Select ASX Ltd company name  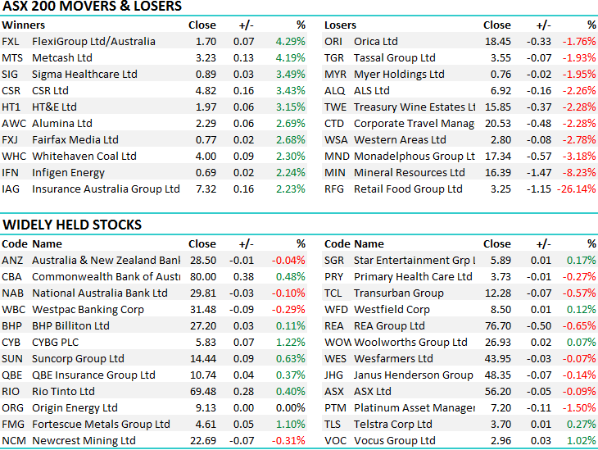tap(372, 392)
